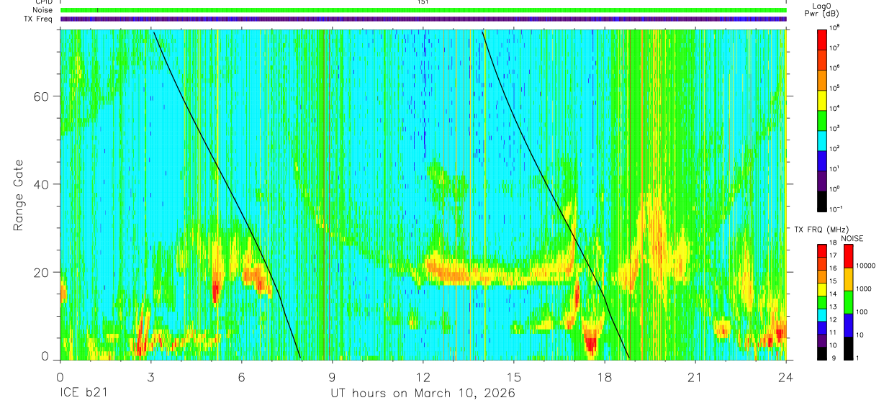Click the '151' CPID value
This screenshot has width=884, height=408.
[x=423, y=2]
